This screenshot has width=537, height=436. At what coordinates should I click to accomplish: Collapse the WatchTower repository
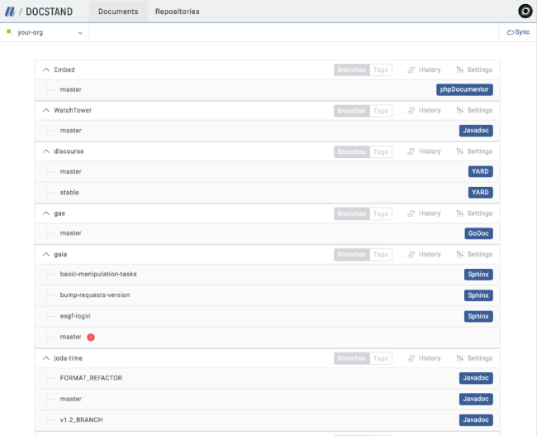[x=46, y=110]
